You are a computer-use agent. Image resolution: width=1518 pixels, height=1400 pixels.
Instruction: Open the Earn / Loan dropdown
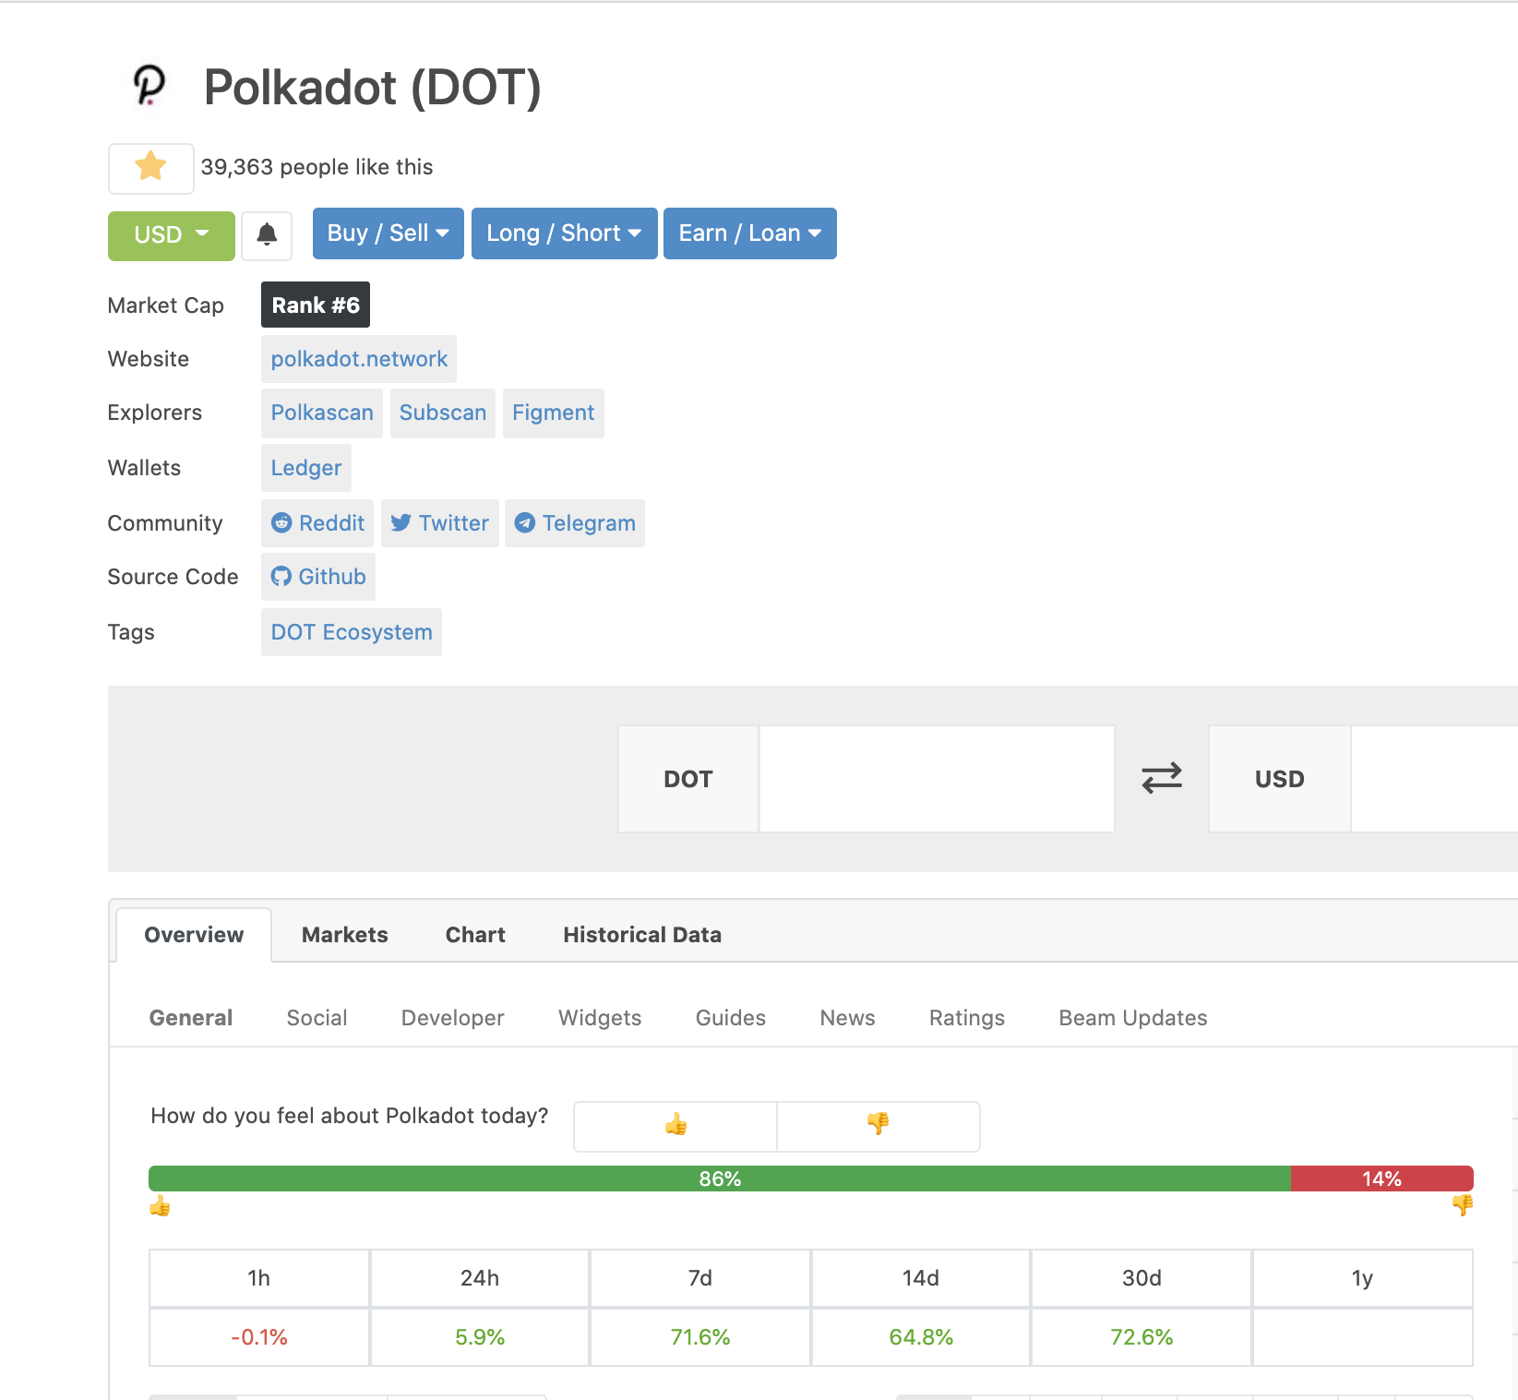749,233
